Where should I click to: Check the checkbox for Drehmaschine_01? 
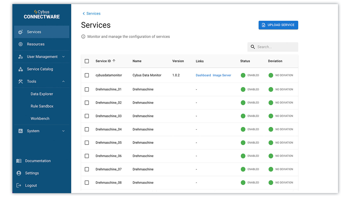click(x=87, y=89)
